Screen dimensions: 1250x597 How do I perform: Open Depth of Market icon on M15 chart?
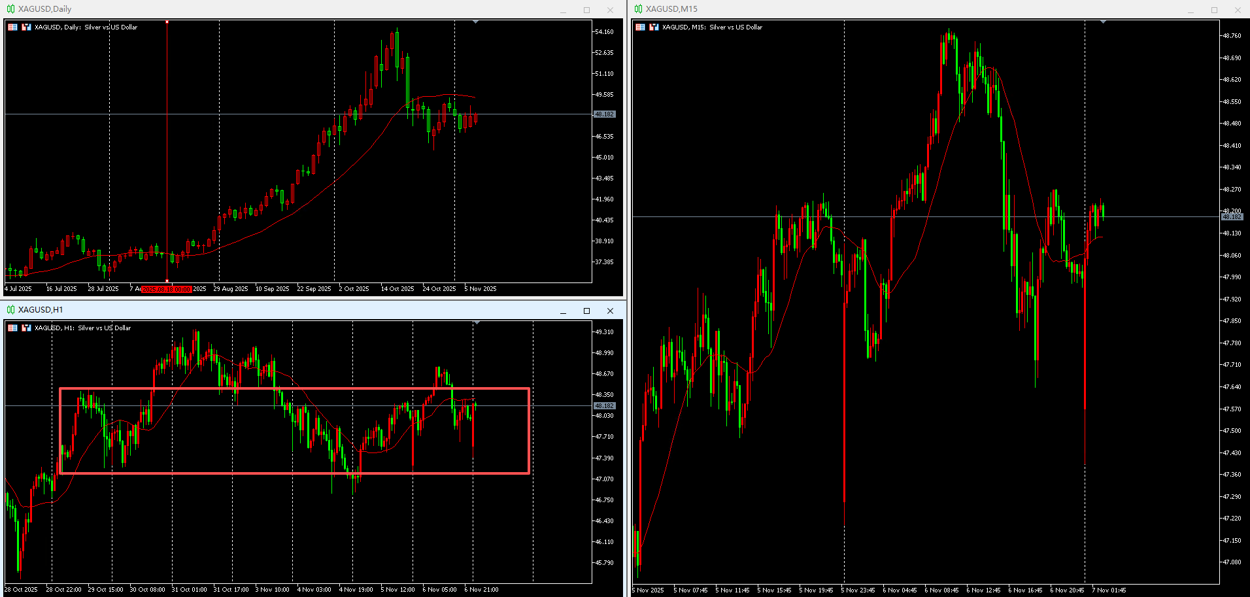(x=654, y=27)
